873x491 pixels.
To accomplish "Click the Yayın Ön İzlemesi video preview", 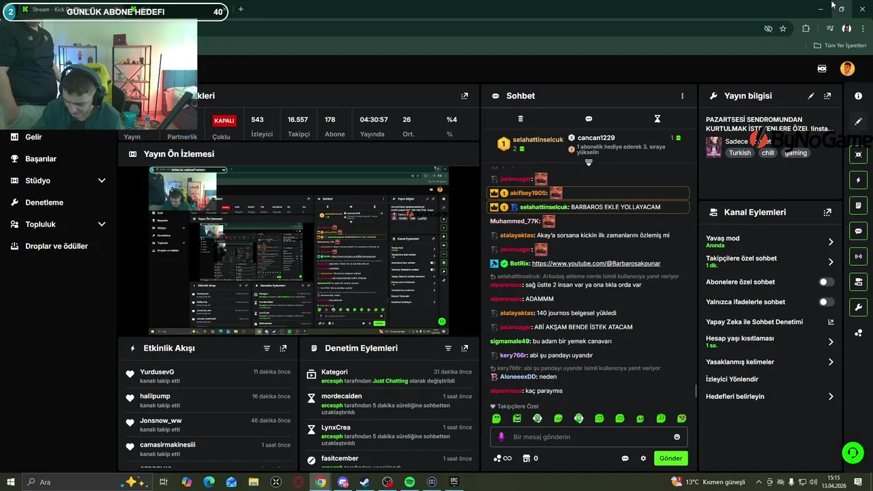I will pos(299,250).
